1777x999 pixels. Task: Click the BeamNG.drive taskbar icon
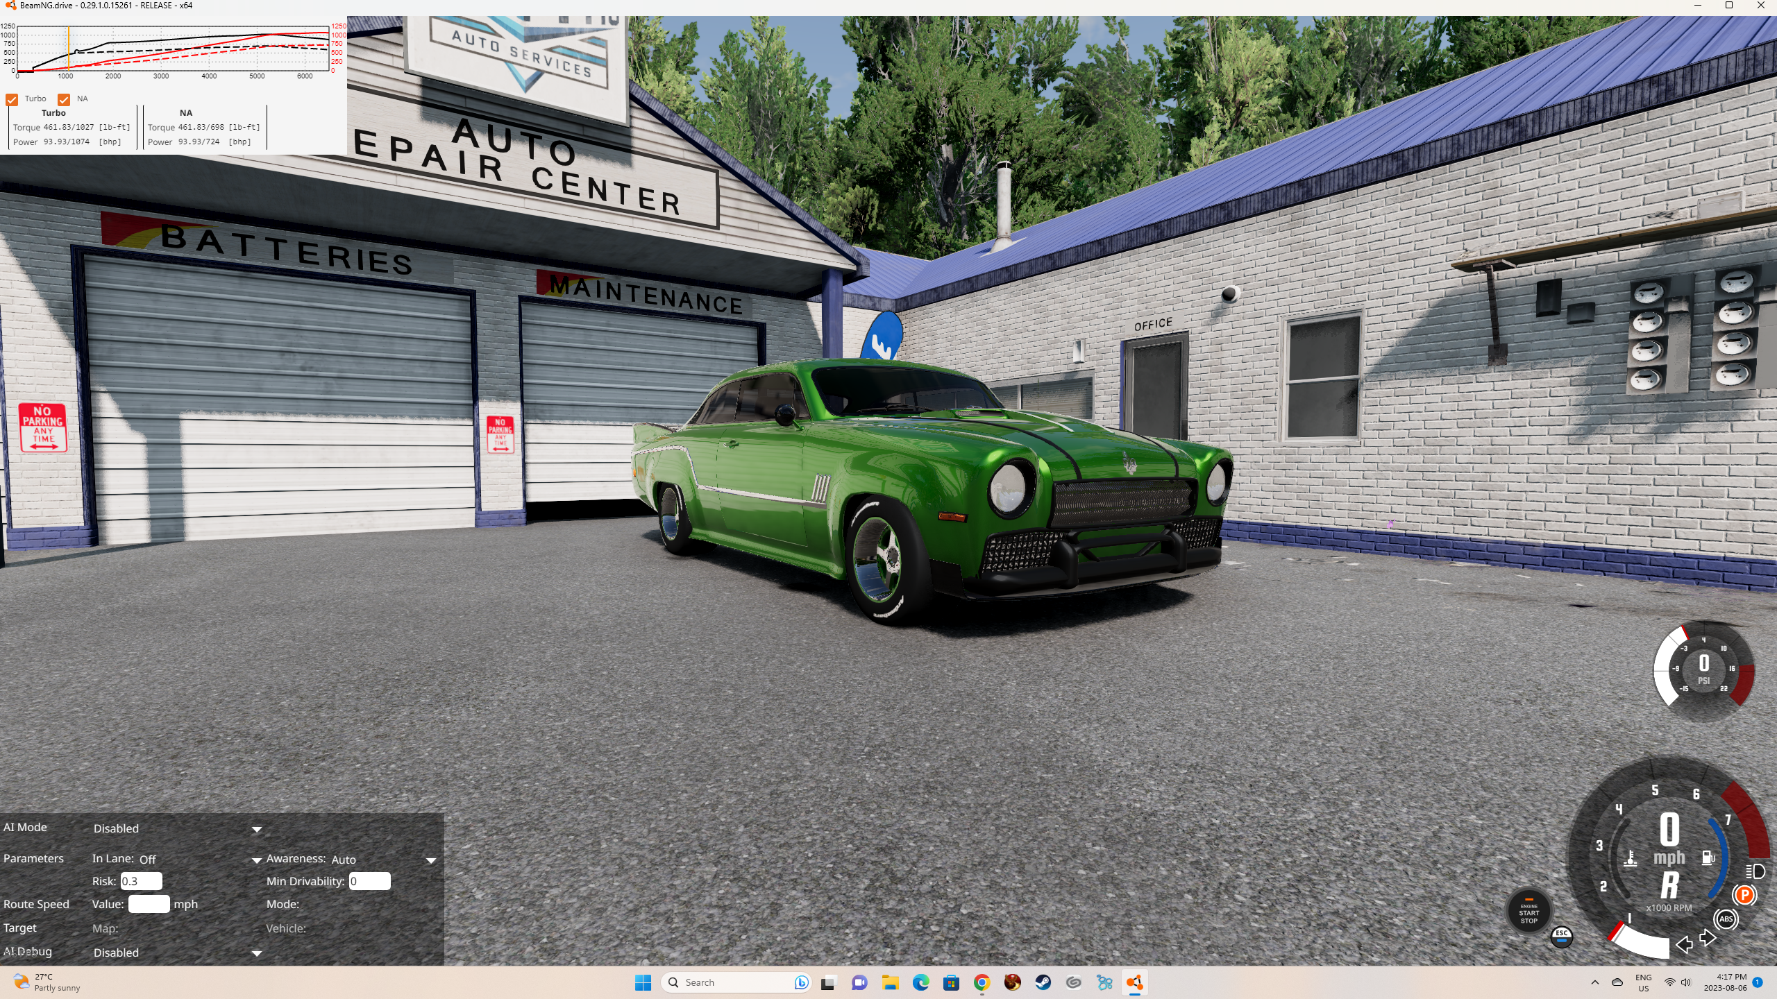pyautogui.click(x=1134, y=982)
